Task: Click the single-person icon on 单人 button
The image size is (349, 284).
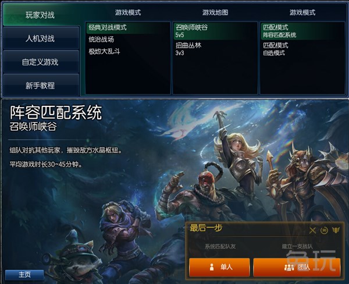Action: pyautogui.click(x=212, y=267)
